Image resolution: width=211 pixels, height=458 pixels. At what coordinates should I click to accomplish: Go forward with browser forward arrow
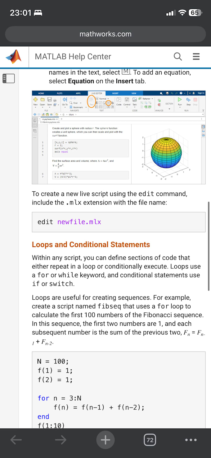(61, 440)
